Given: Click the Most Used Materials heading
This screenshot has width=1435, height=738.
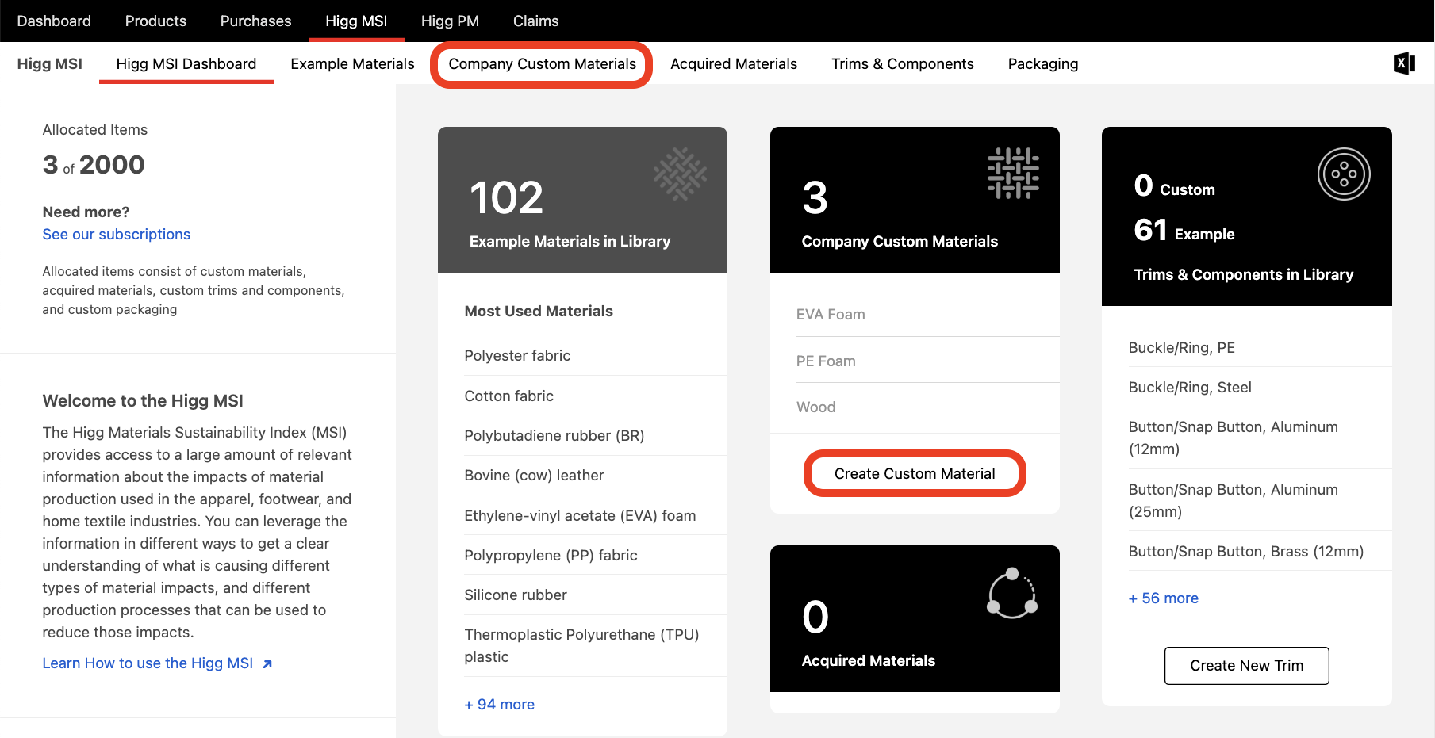Looking at the screenshot, I should point(539,311).
